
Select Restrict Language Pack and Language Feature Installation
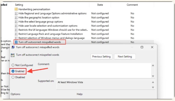click(x=50, y=34)
